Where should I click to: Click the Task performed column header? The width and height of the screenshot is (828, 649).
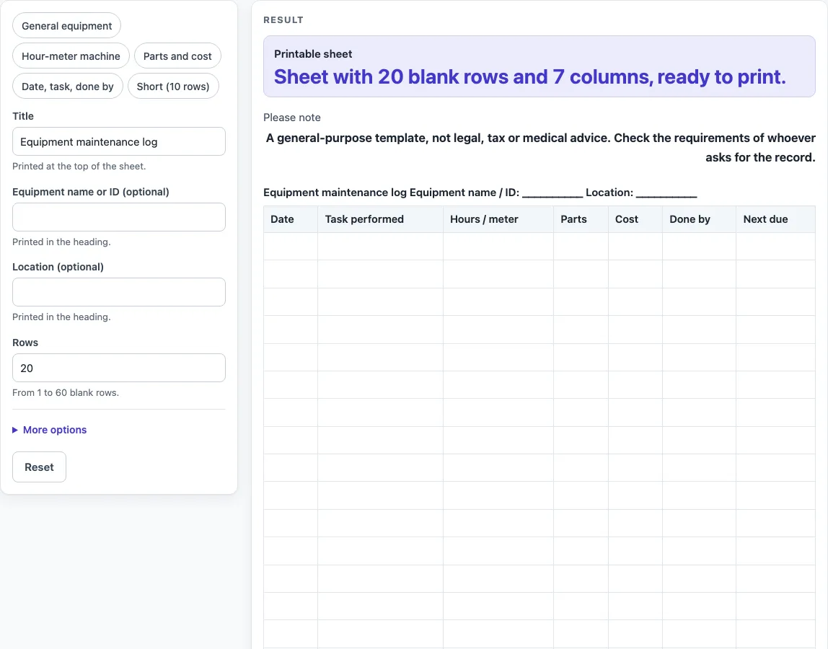[380, 219]
